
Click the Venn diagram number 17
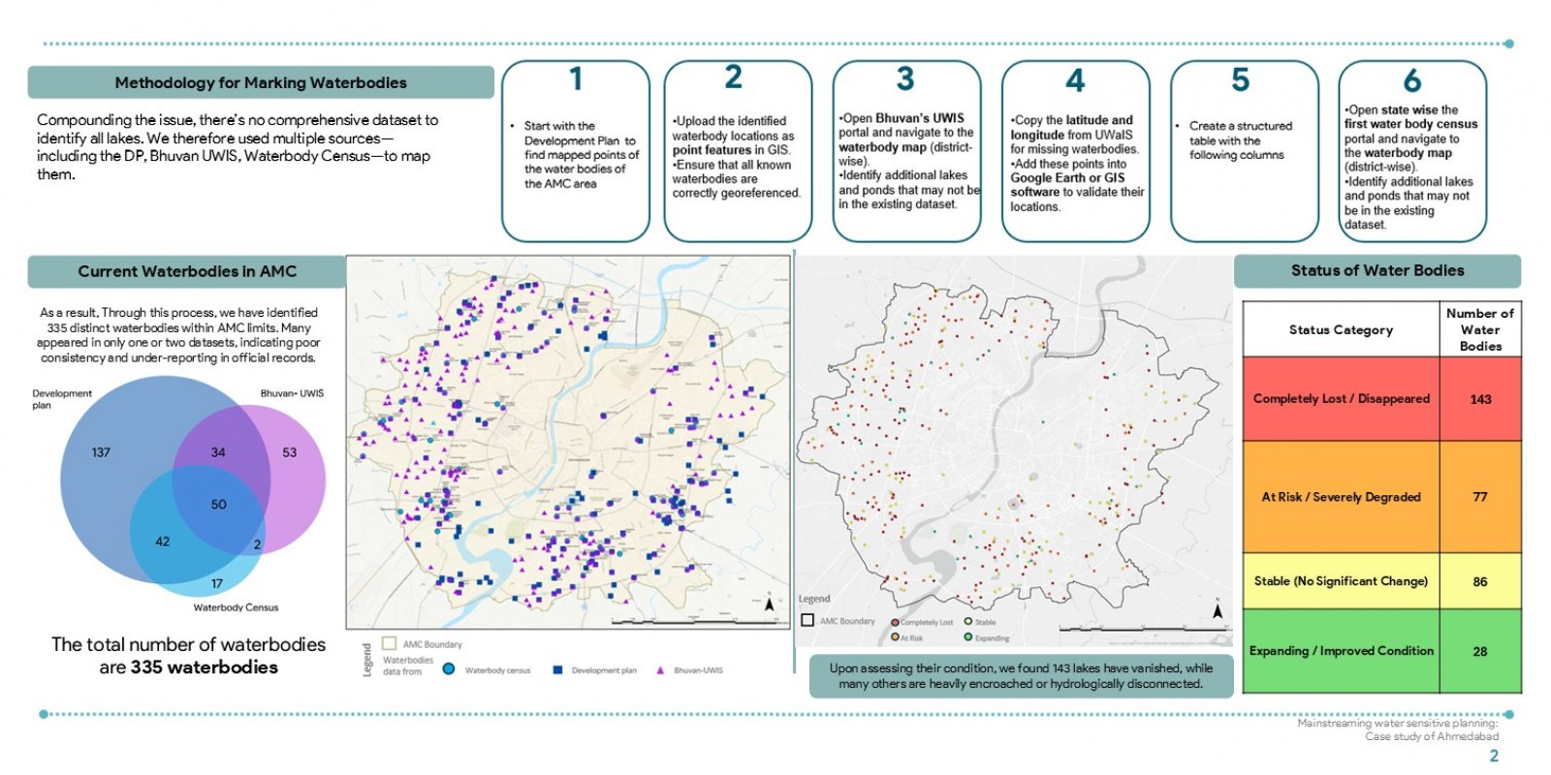pyautogui.click(x=217, y=584)
